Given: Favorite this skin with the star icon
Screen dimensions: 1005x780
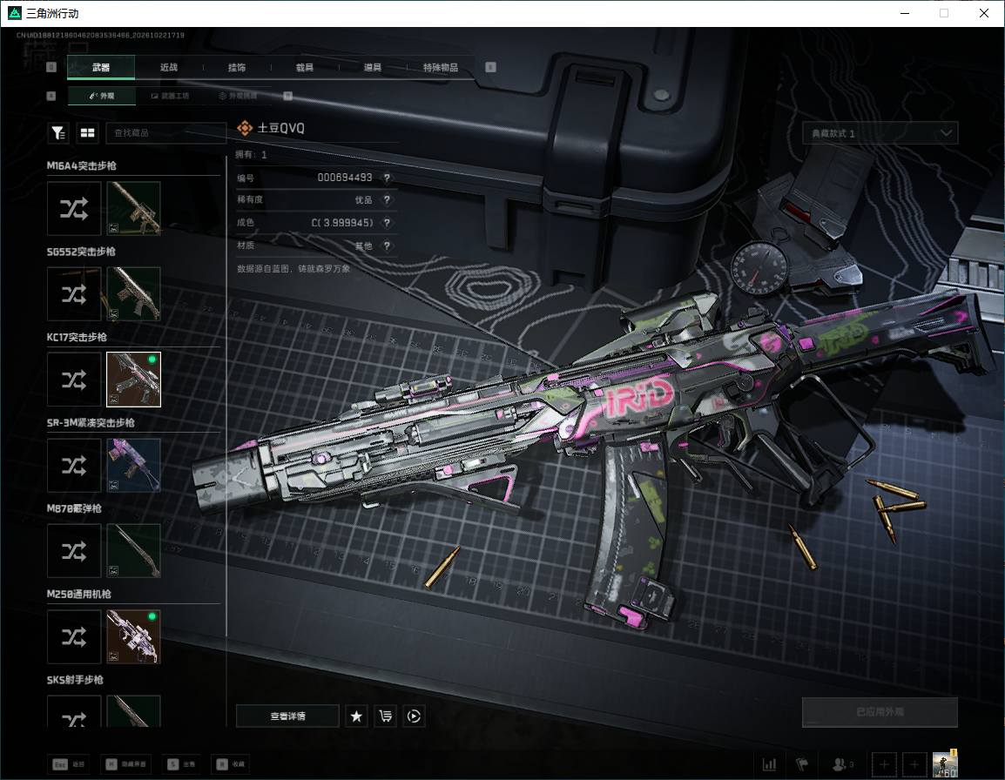Looking at the screenshot, I should [x=356, y=716].
